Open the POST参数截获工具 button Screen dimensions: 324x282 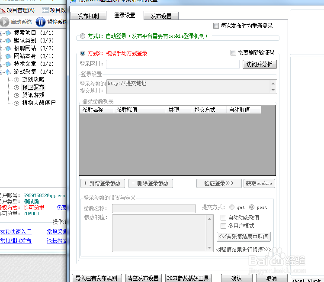[188, 278]
